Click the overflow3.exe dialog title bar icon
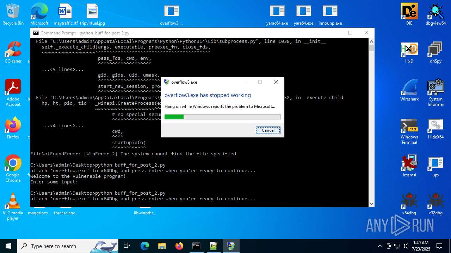Screen dimensions: 451x253 [x=167, y=82]
